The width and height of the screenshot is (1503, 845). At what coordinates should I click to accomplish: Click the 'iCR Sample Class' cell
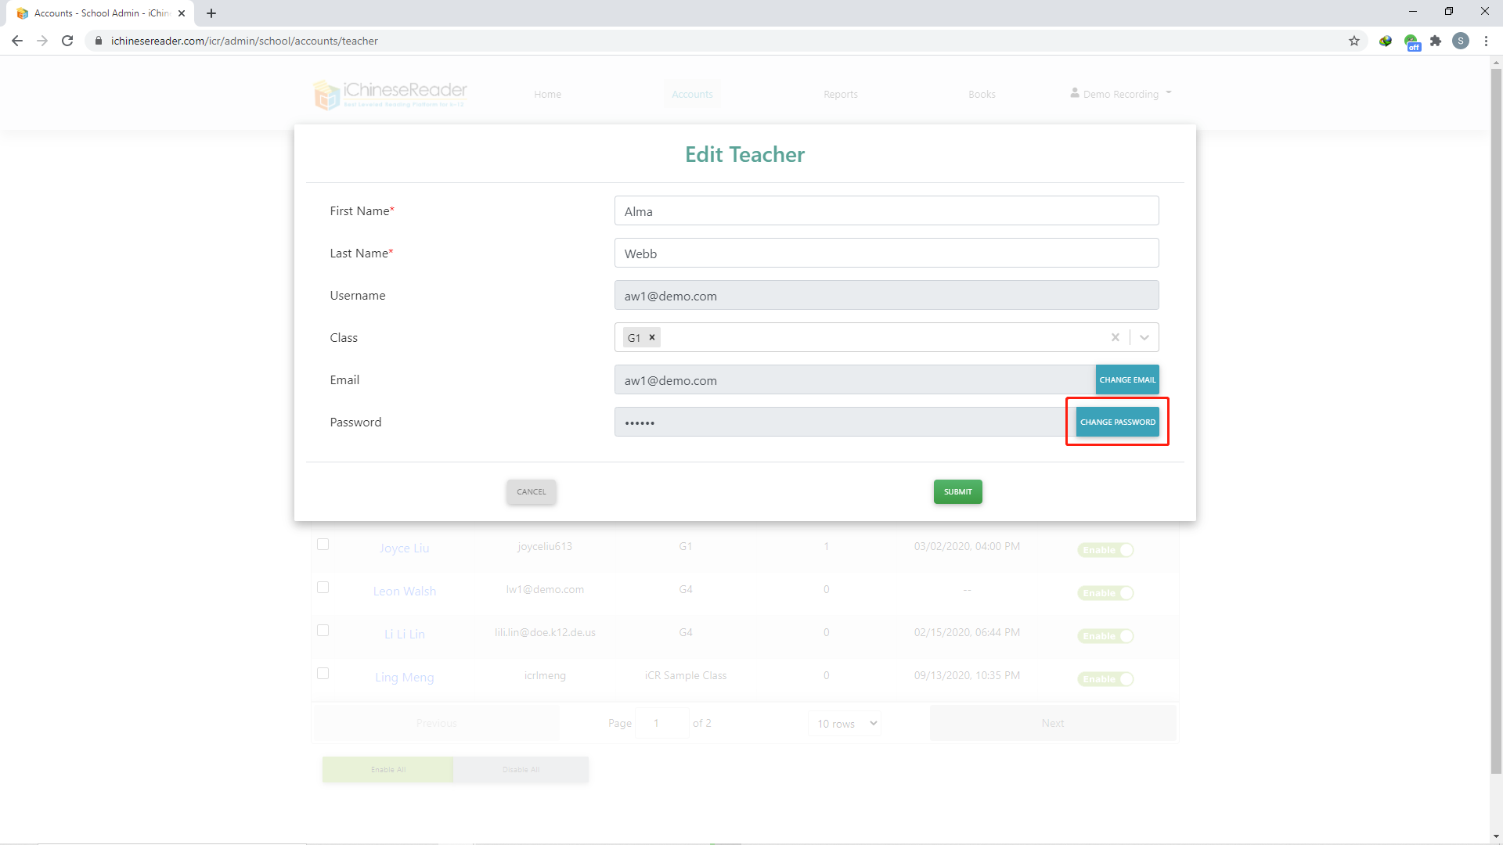coord(686,675)
